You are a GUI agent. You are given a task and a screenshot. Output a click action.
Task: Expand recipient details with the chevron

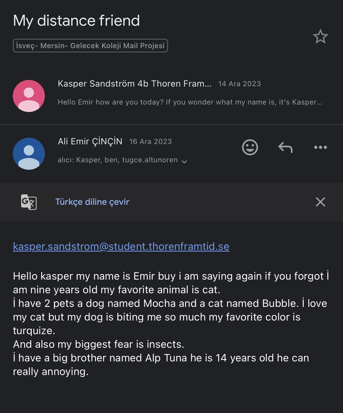(x=184, y=161)
